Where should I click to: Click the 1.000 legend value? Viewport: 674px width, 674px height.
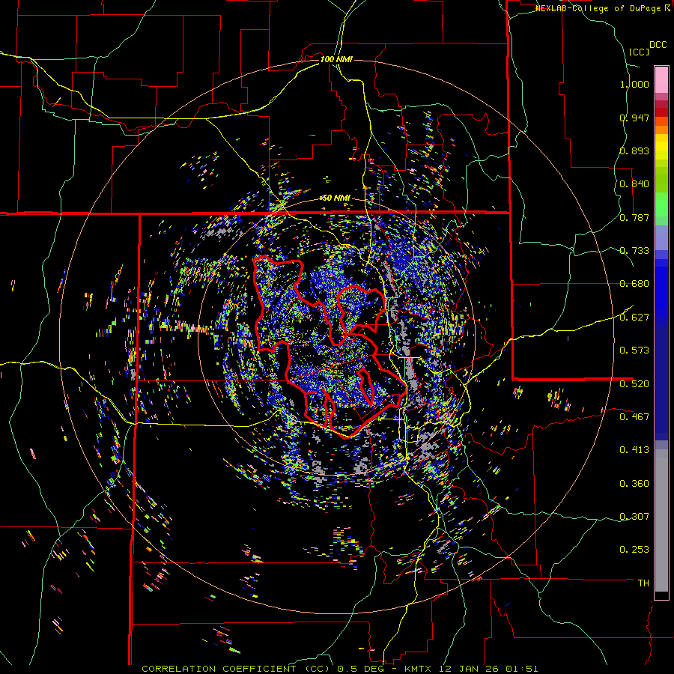click(634, 84)
